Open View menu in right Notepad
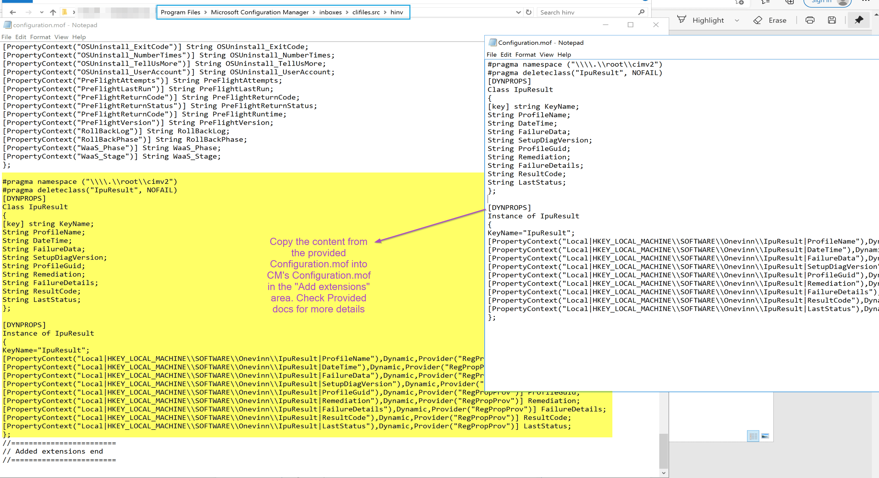The height and width of the screenshot is (478, 879). pos(546,54)
